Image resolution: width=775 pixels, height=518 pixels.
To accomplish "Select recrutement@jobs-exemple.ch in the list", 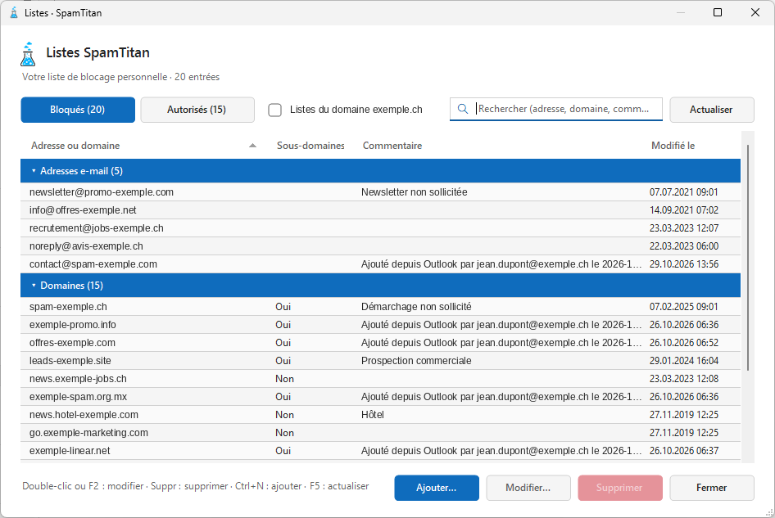I will pos(381,228).
